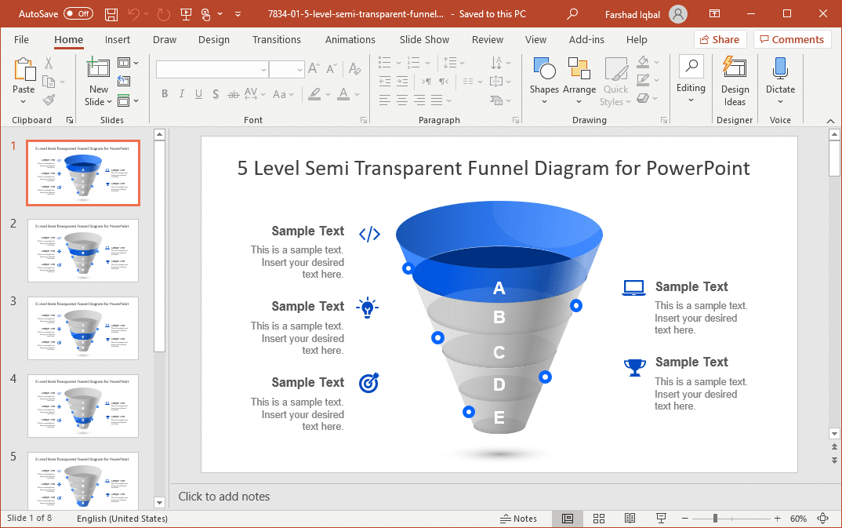Open the New Slide dropdown

coord(98,101)
